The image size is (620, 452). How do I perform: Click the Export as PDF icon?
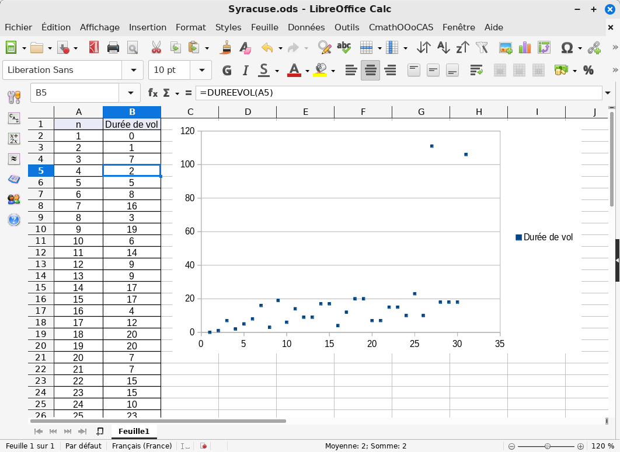(x=94, y=48)
